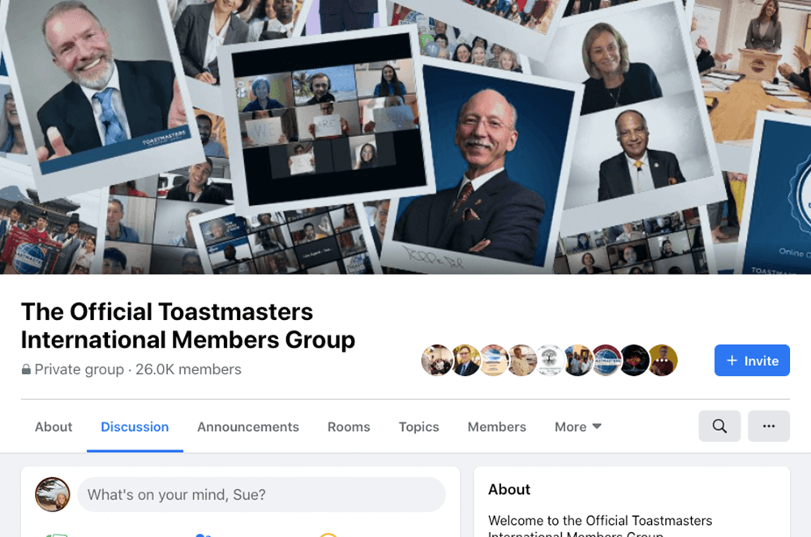Screen dimensions: 811x537
Task: Click the lock icon beside Private group
Action: point(26,369)
